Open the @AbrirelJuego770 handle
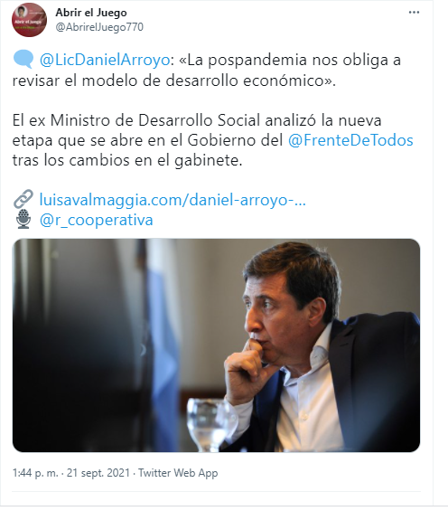 point(99,27)
